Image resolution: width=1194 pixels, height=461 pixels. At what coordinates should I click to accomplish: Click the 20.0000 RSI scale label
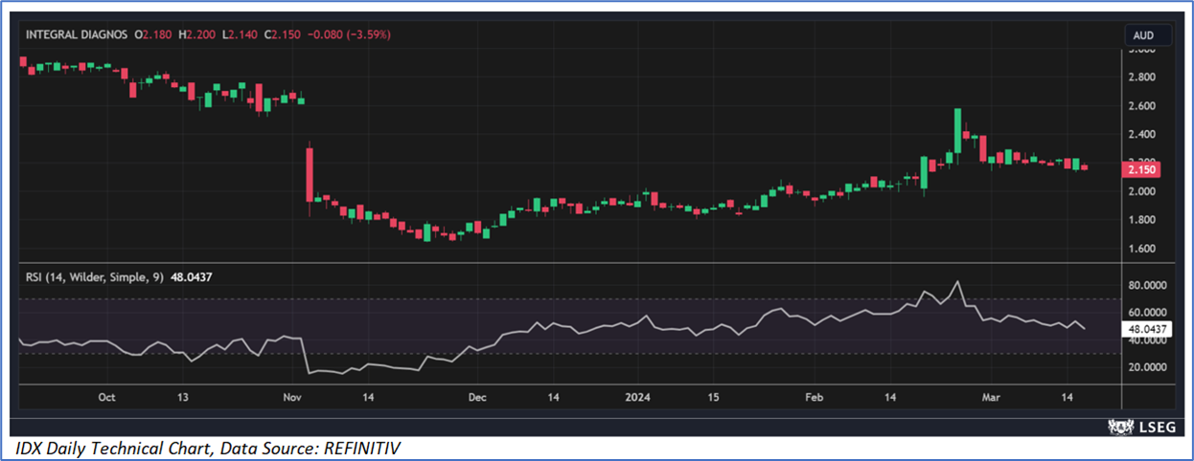click(x=1146, y=367)
